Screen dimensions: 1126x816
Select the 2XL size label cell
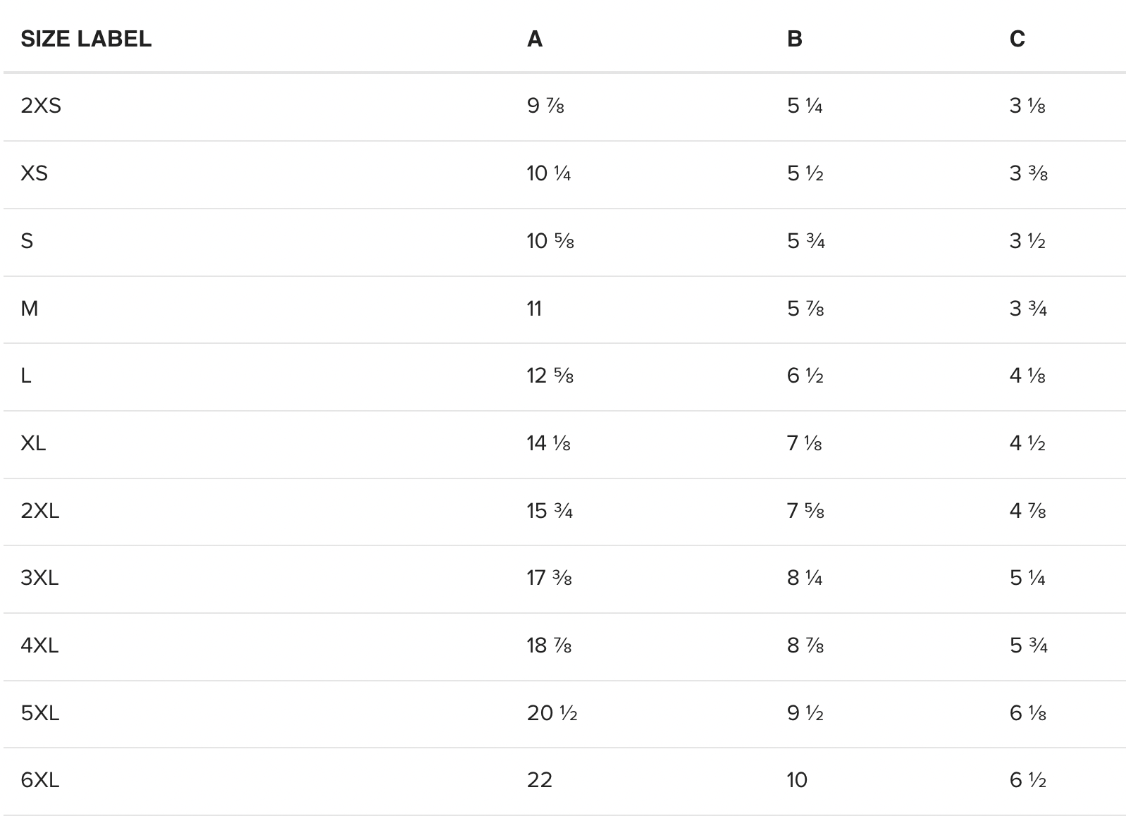[x=40, y=510]
